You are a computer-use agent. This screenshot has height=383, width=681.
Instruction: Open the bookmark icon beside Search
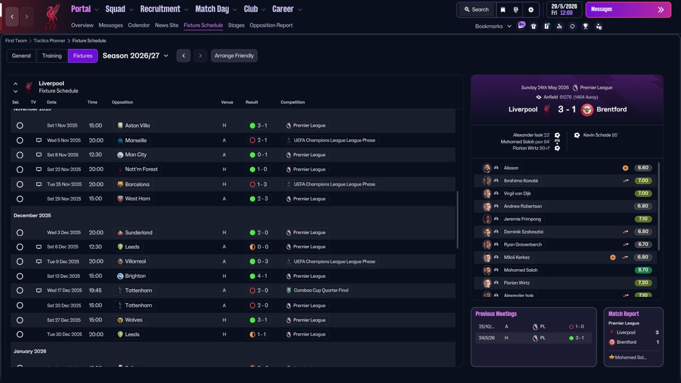pyautogui.click(x=503, y=10)
